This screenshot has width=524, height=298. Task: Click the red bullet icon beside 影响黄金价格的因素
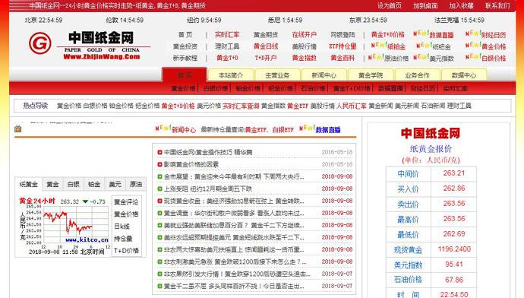(x=159, y=164)
